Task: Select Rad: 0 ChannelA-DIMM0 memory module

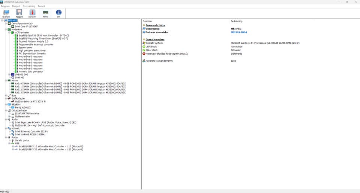Action: click(x=70, y=83)
